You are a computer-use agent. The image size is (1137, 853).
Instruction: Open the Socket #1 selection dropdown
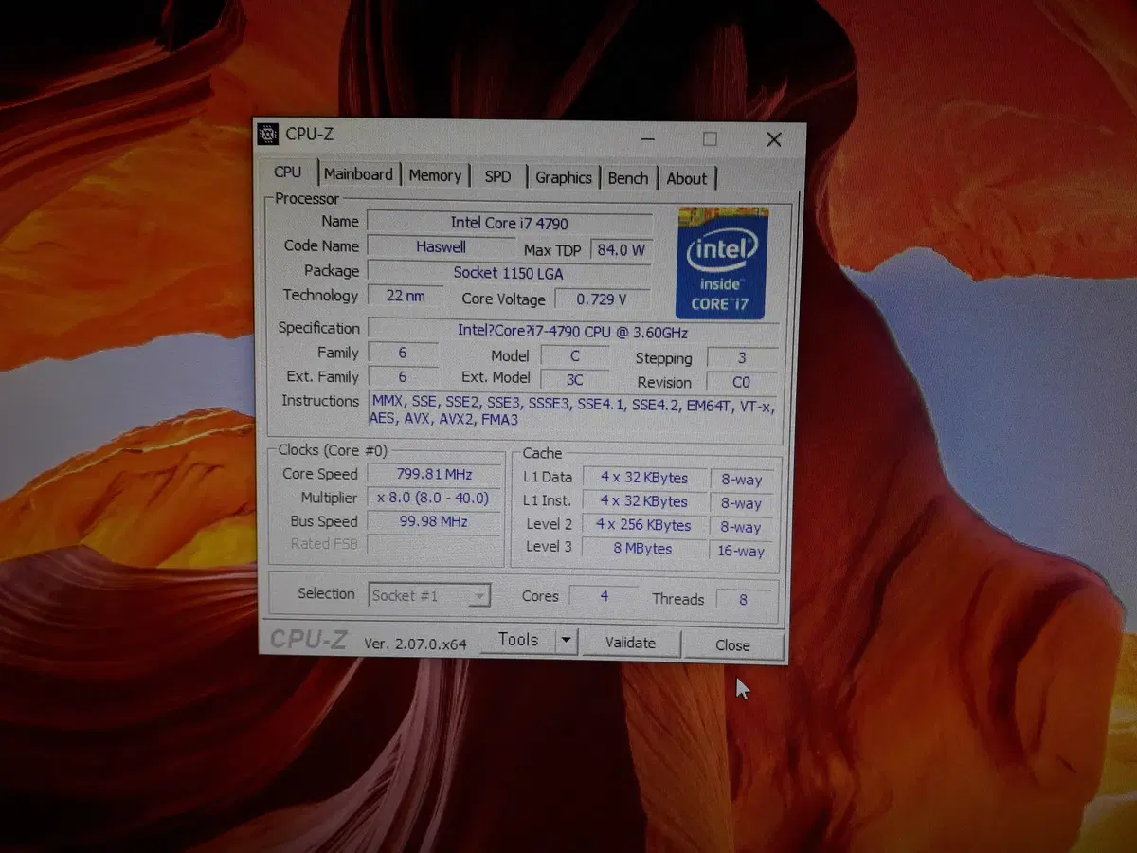[x=430, y=595]
